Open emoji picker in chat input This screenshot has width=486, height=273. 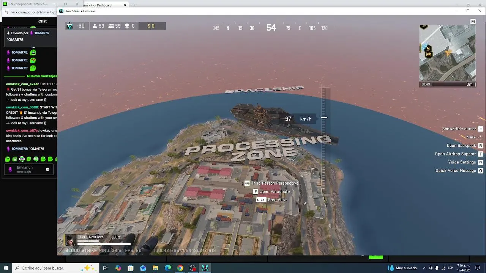47,169
